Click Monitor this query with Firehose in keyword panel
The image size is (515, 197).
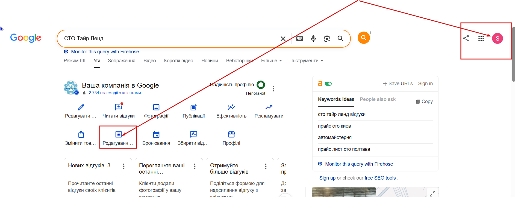click(x=359, y=164)
